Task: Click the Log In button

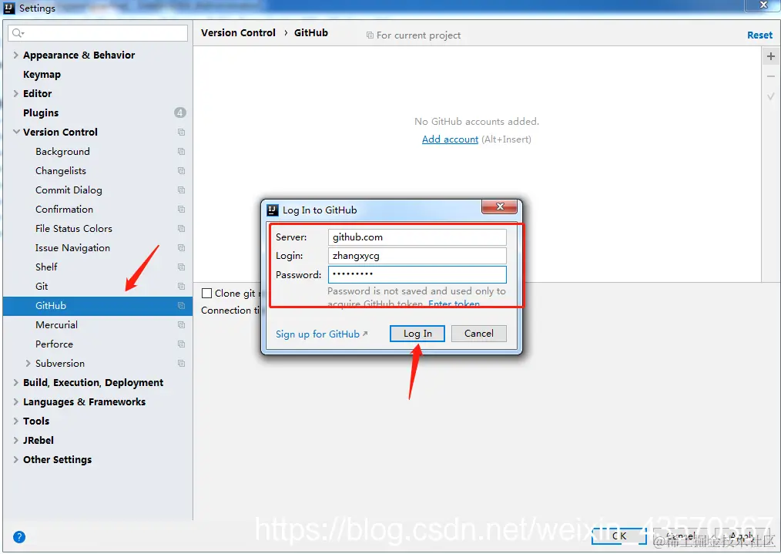Action: 417,334
